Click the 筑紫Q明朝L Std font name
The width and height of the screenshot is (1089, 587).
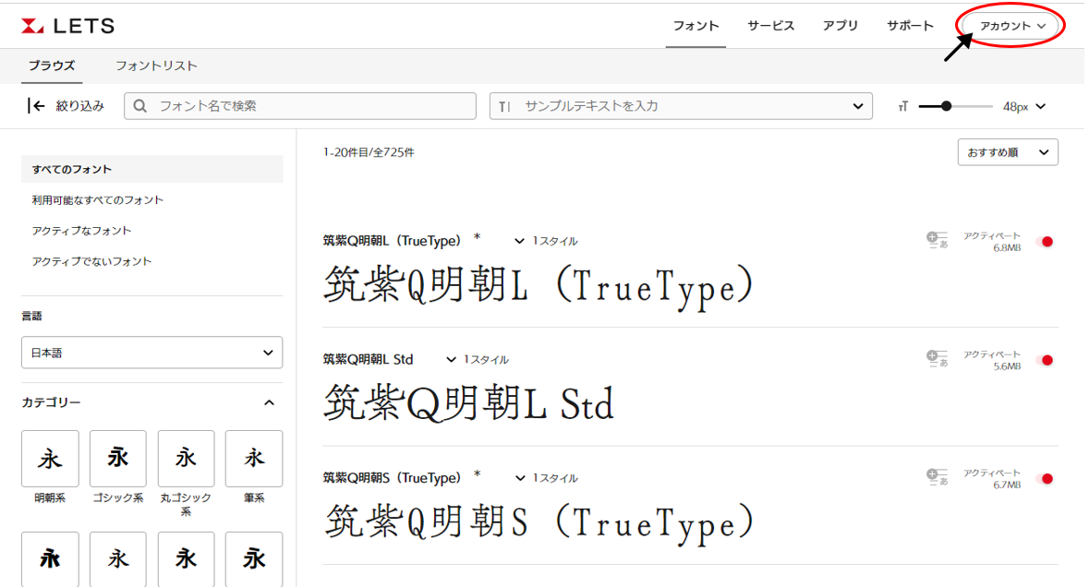click(x=369, y=359)
